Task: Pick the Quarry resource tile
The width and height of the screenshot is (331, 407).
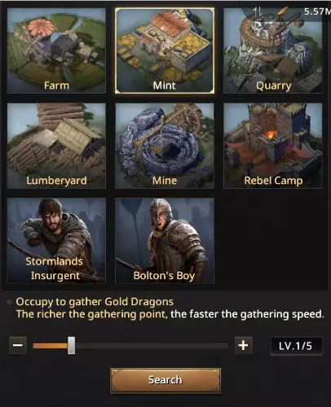Action: point(272,50)
